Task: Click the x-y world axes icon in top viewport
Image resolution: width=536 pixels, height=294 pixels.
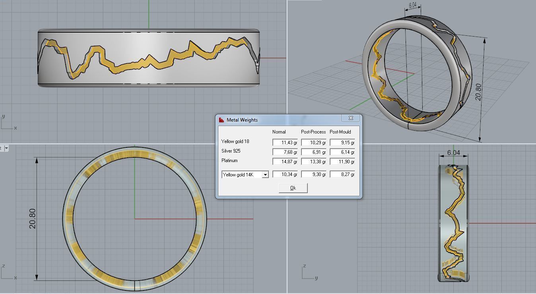Action: pos(8,123)
